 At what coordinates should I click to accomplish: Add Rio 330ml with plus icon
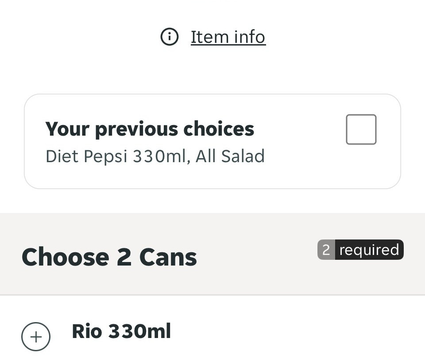point(36,338)
